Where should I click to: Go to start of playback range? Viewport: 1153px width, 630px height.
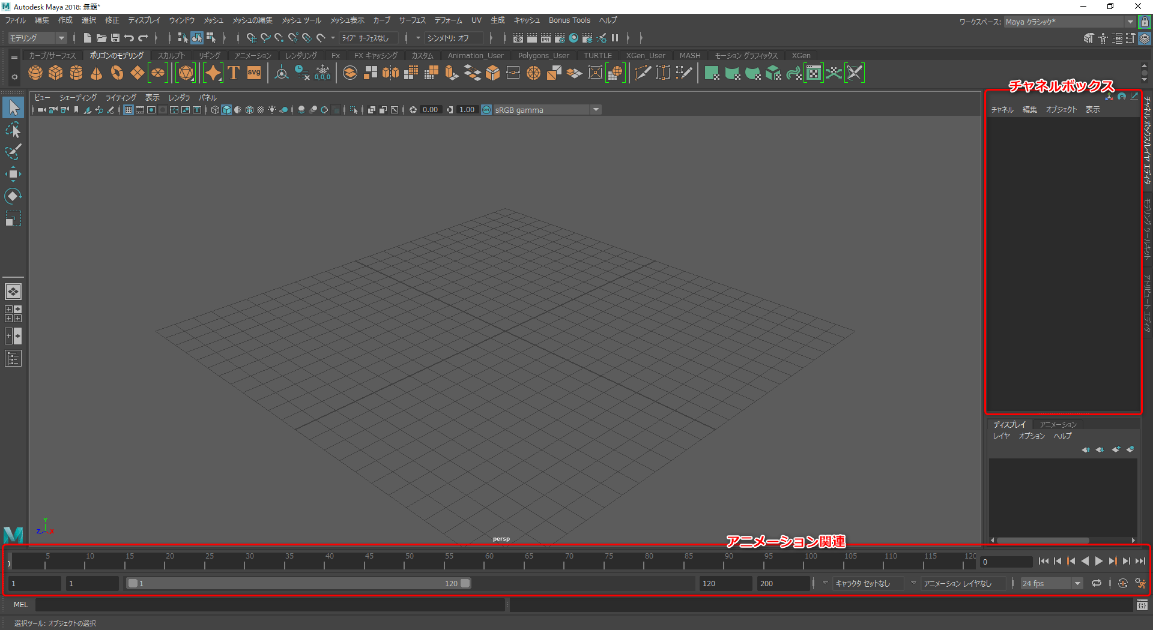point(1043,561)
